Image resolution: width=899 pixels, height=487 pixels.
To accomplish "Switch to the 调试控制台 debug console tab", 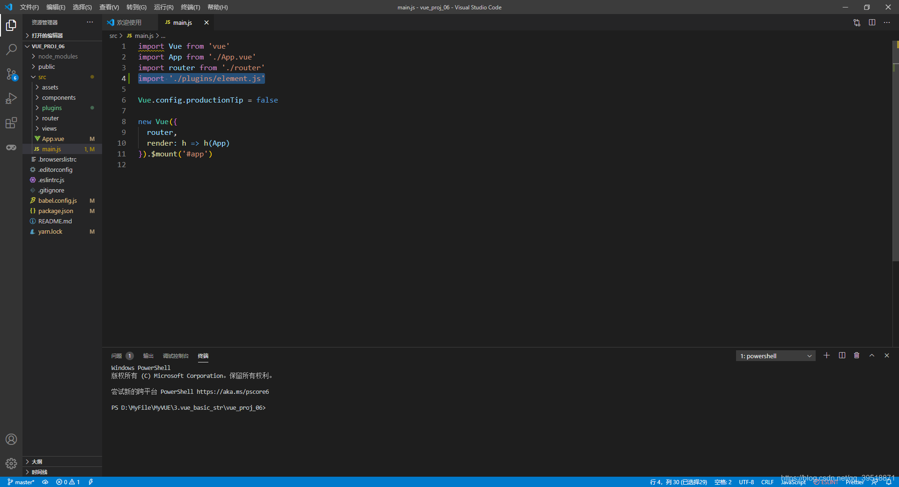I will point(176,356).
